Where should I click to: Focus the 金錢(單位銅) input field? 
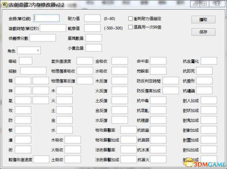coord(46,18)
